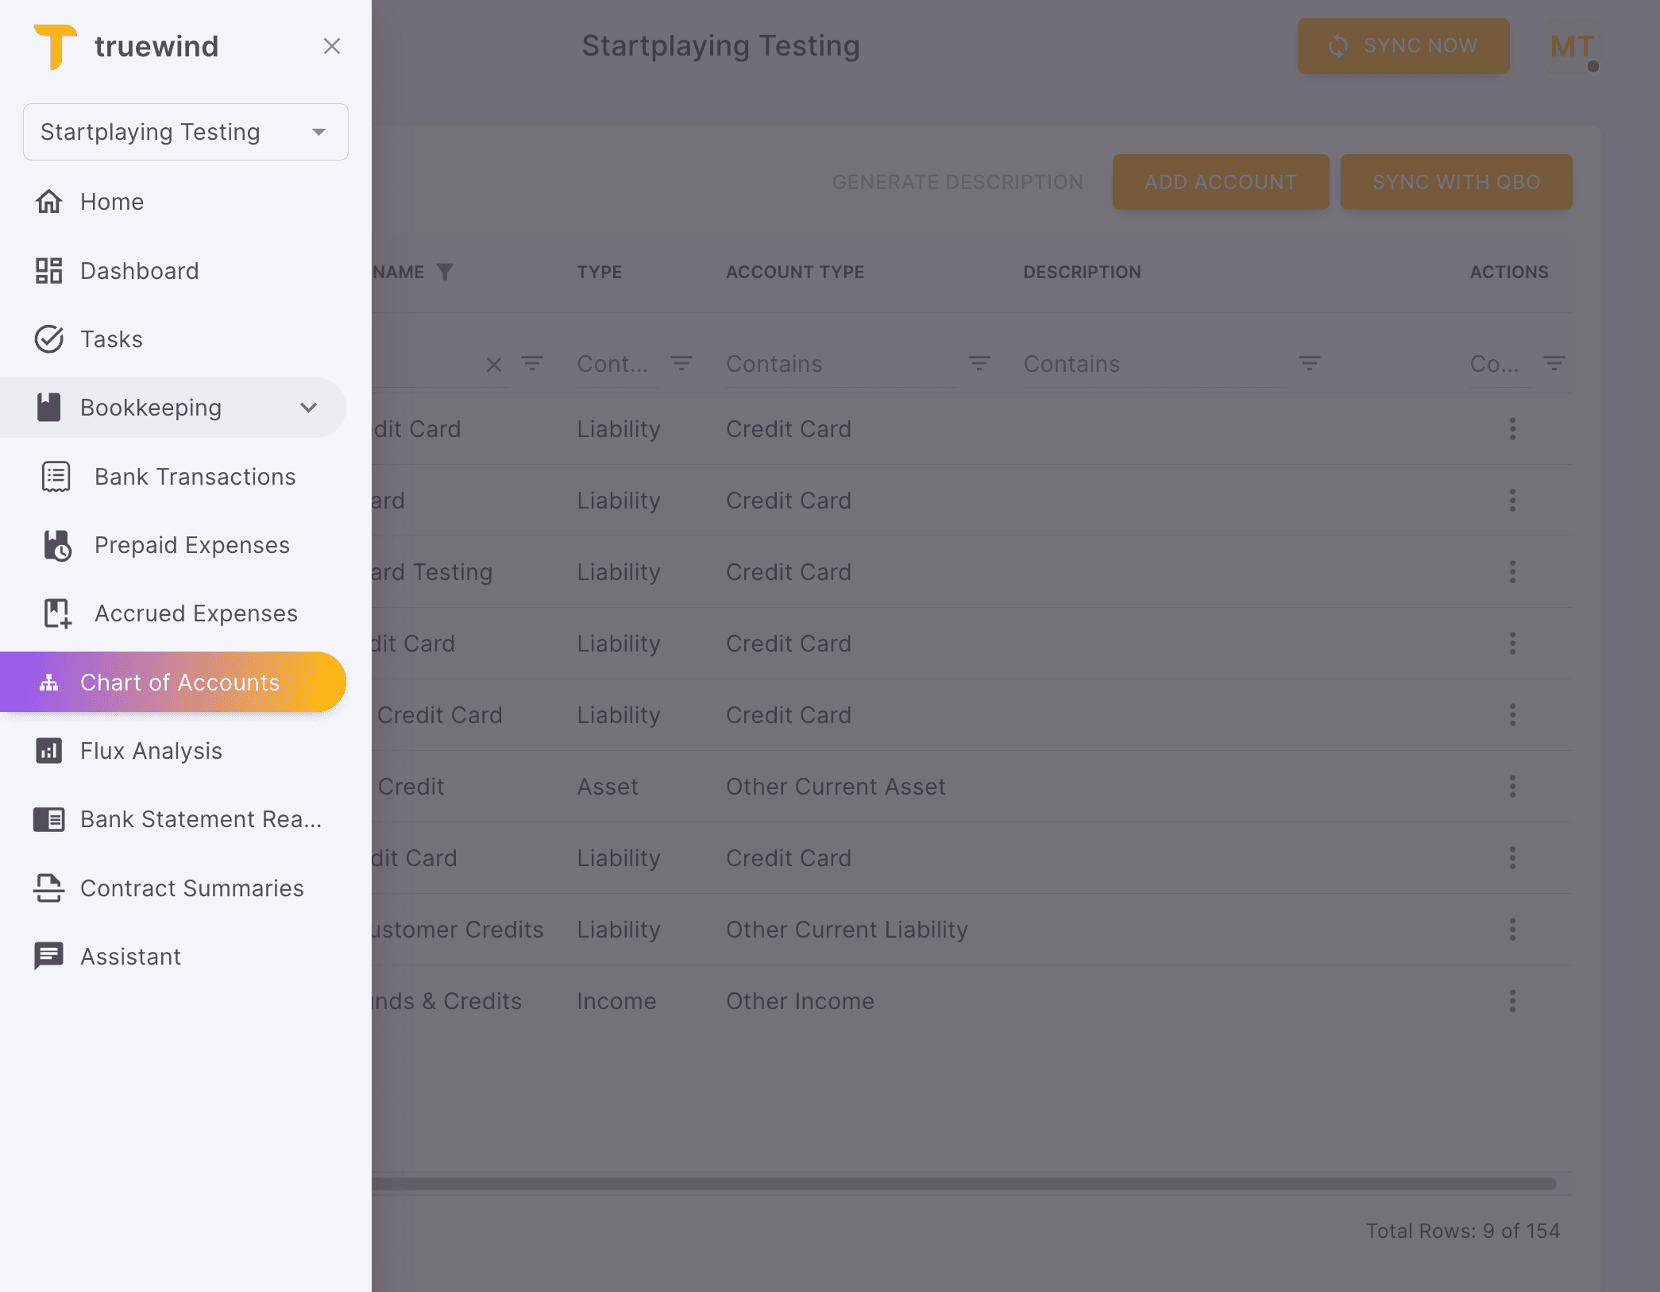Click the horizontal table scrollbar
This screenshot has height=1292, width=1660.
click(x=963, y=1184)
